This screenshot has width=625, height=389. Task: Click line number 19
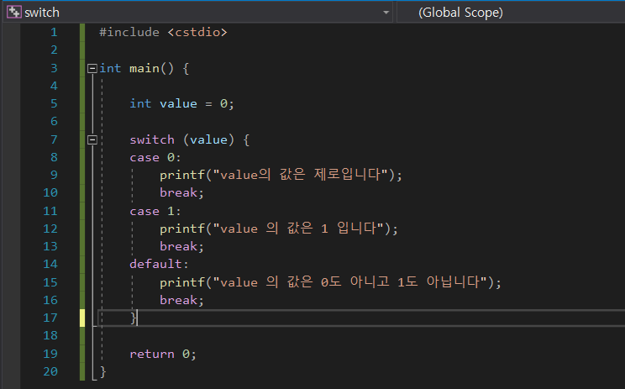[x=50, y=354]
